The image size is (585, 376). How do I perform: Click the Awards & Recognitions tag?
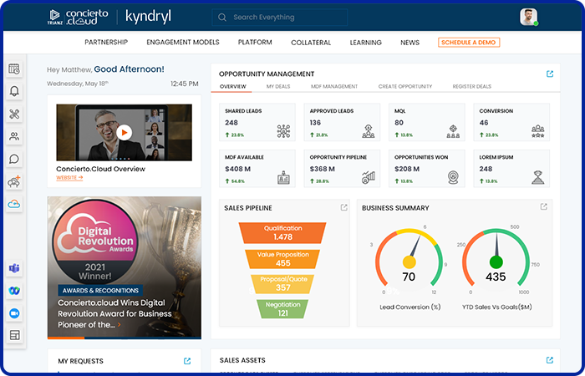click(100, 291)
